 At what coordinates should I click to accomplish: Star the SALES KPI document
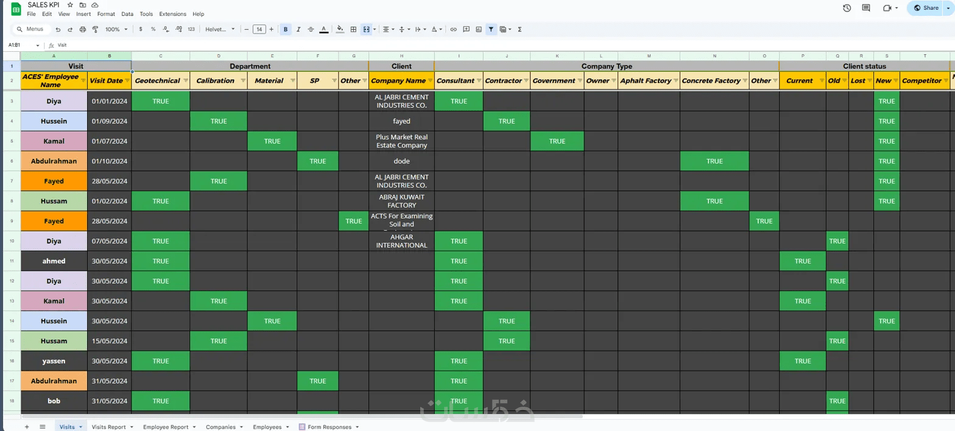[70, 5]
